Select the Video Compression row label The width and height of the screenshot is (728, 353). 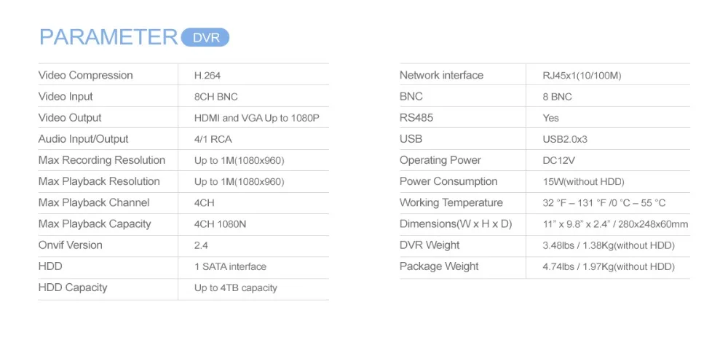[85, 75]
